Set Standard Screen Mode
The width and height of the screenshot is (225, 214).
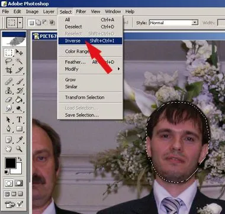coord(7,194)
